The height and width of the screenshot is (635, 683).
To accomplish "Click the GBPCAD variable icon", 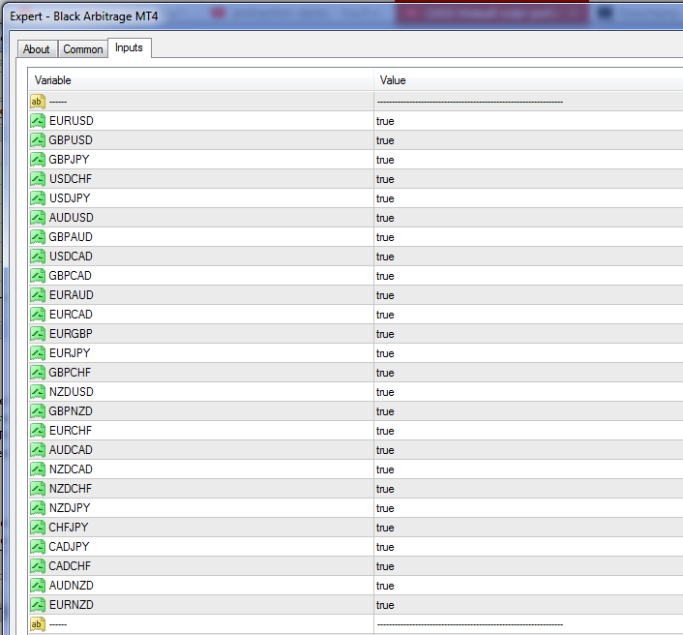I will [38, 276].
